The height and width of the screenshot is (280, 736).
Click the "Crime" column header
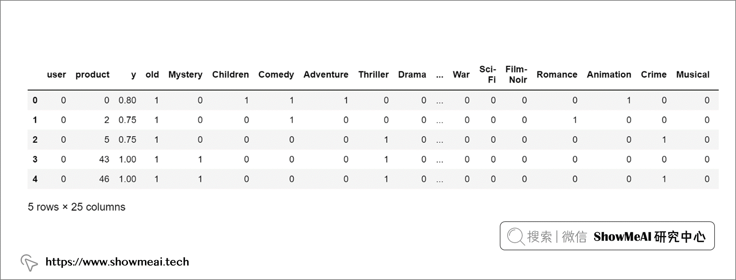coord(654,75)
